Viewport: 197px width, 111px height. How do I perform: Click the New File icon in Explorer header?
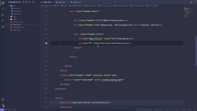coord(23,2)
